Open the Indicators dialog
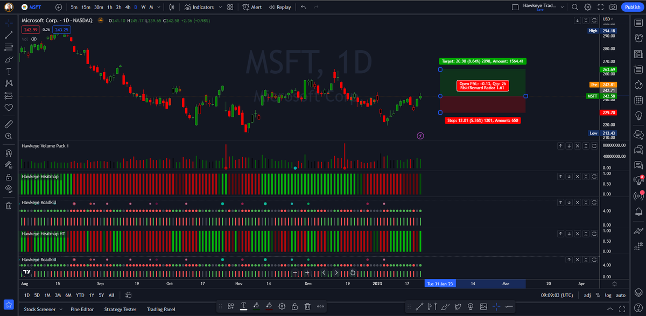Image resolution: width=646 pixels, height=316 pixels. pos(199,7)
